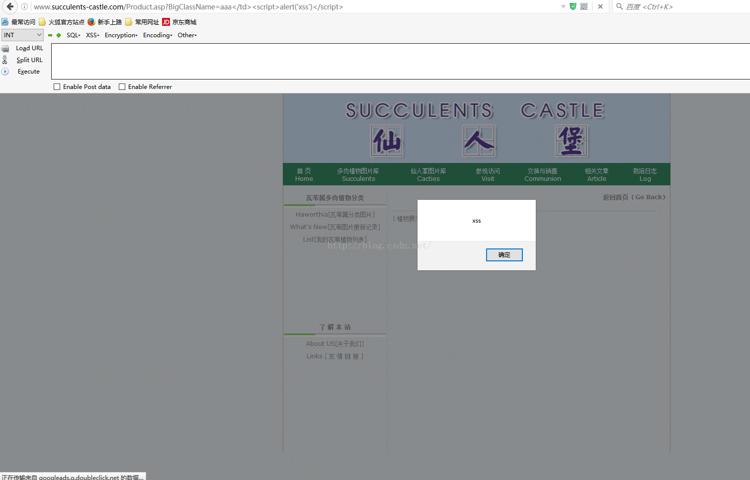Open the What's New link
This screenshot has height=480, width=750.
335,227
